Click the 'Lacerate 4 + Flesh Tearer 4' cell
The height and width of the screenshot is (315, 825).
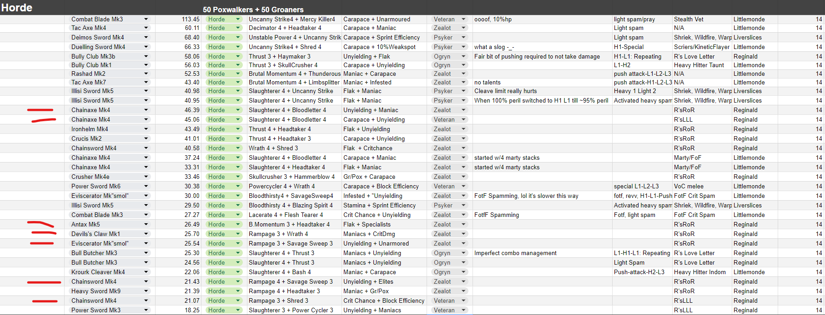pos(294,215)
